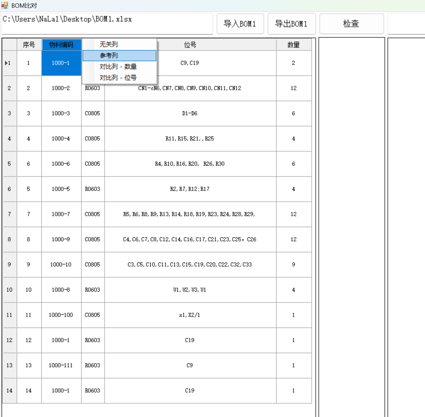Click the 数量 column header
Viewport: 425px width, 417px height.
click(x=294, y=45)
